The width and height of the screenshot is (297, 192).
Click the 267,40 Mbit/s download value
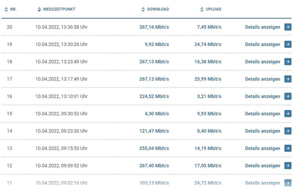[x=154, y=166]
